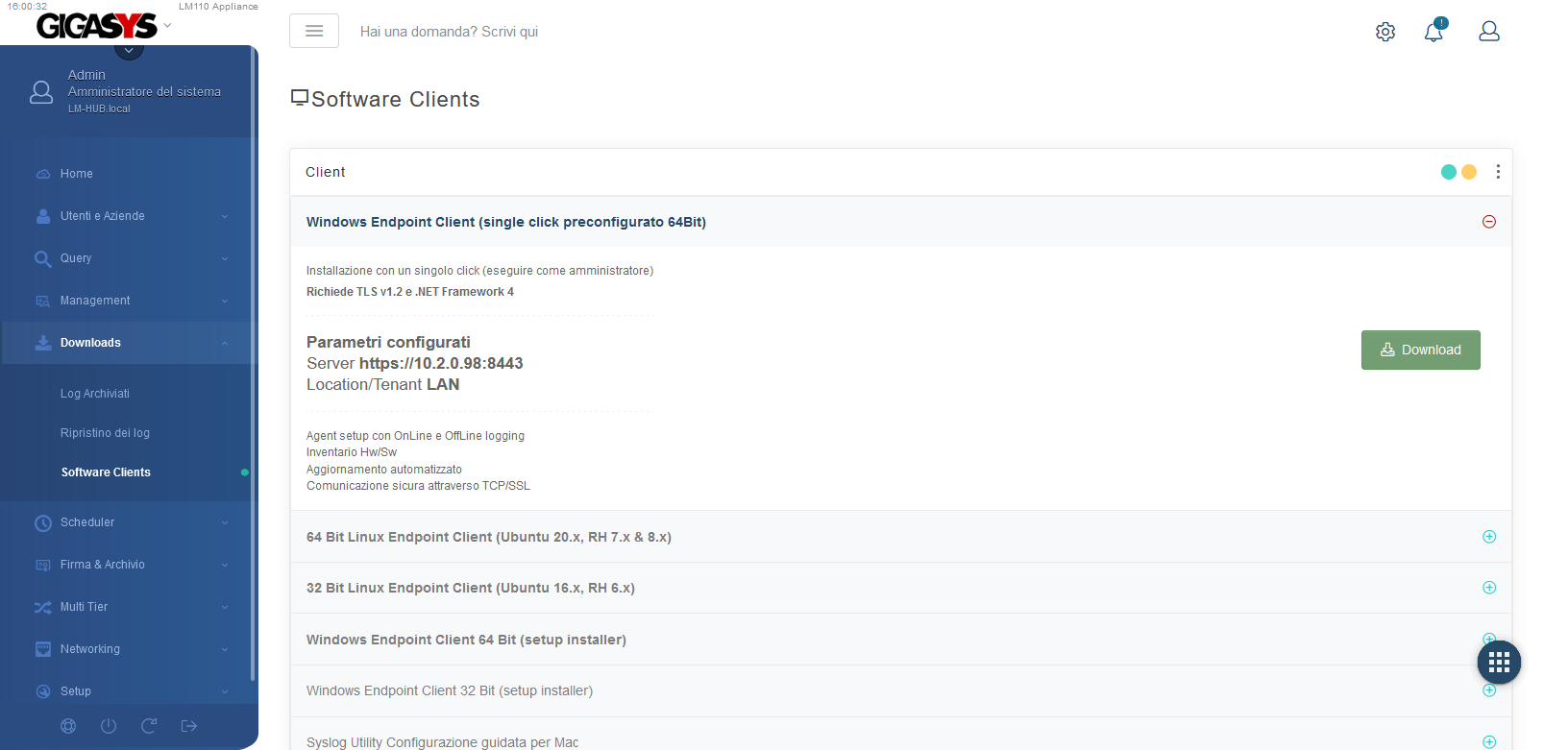Click the Multi Tier shuffle icon
Viewport: 1544px width, 750px height.
tap(43, 608)
